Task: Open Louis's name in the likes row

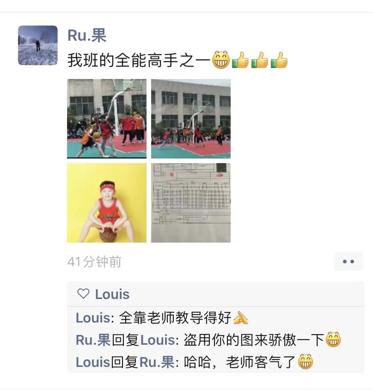Action: point(112,294)
